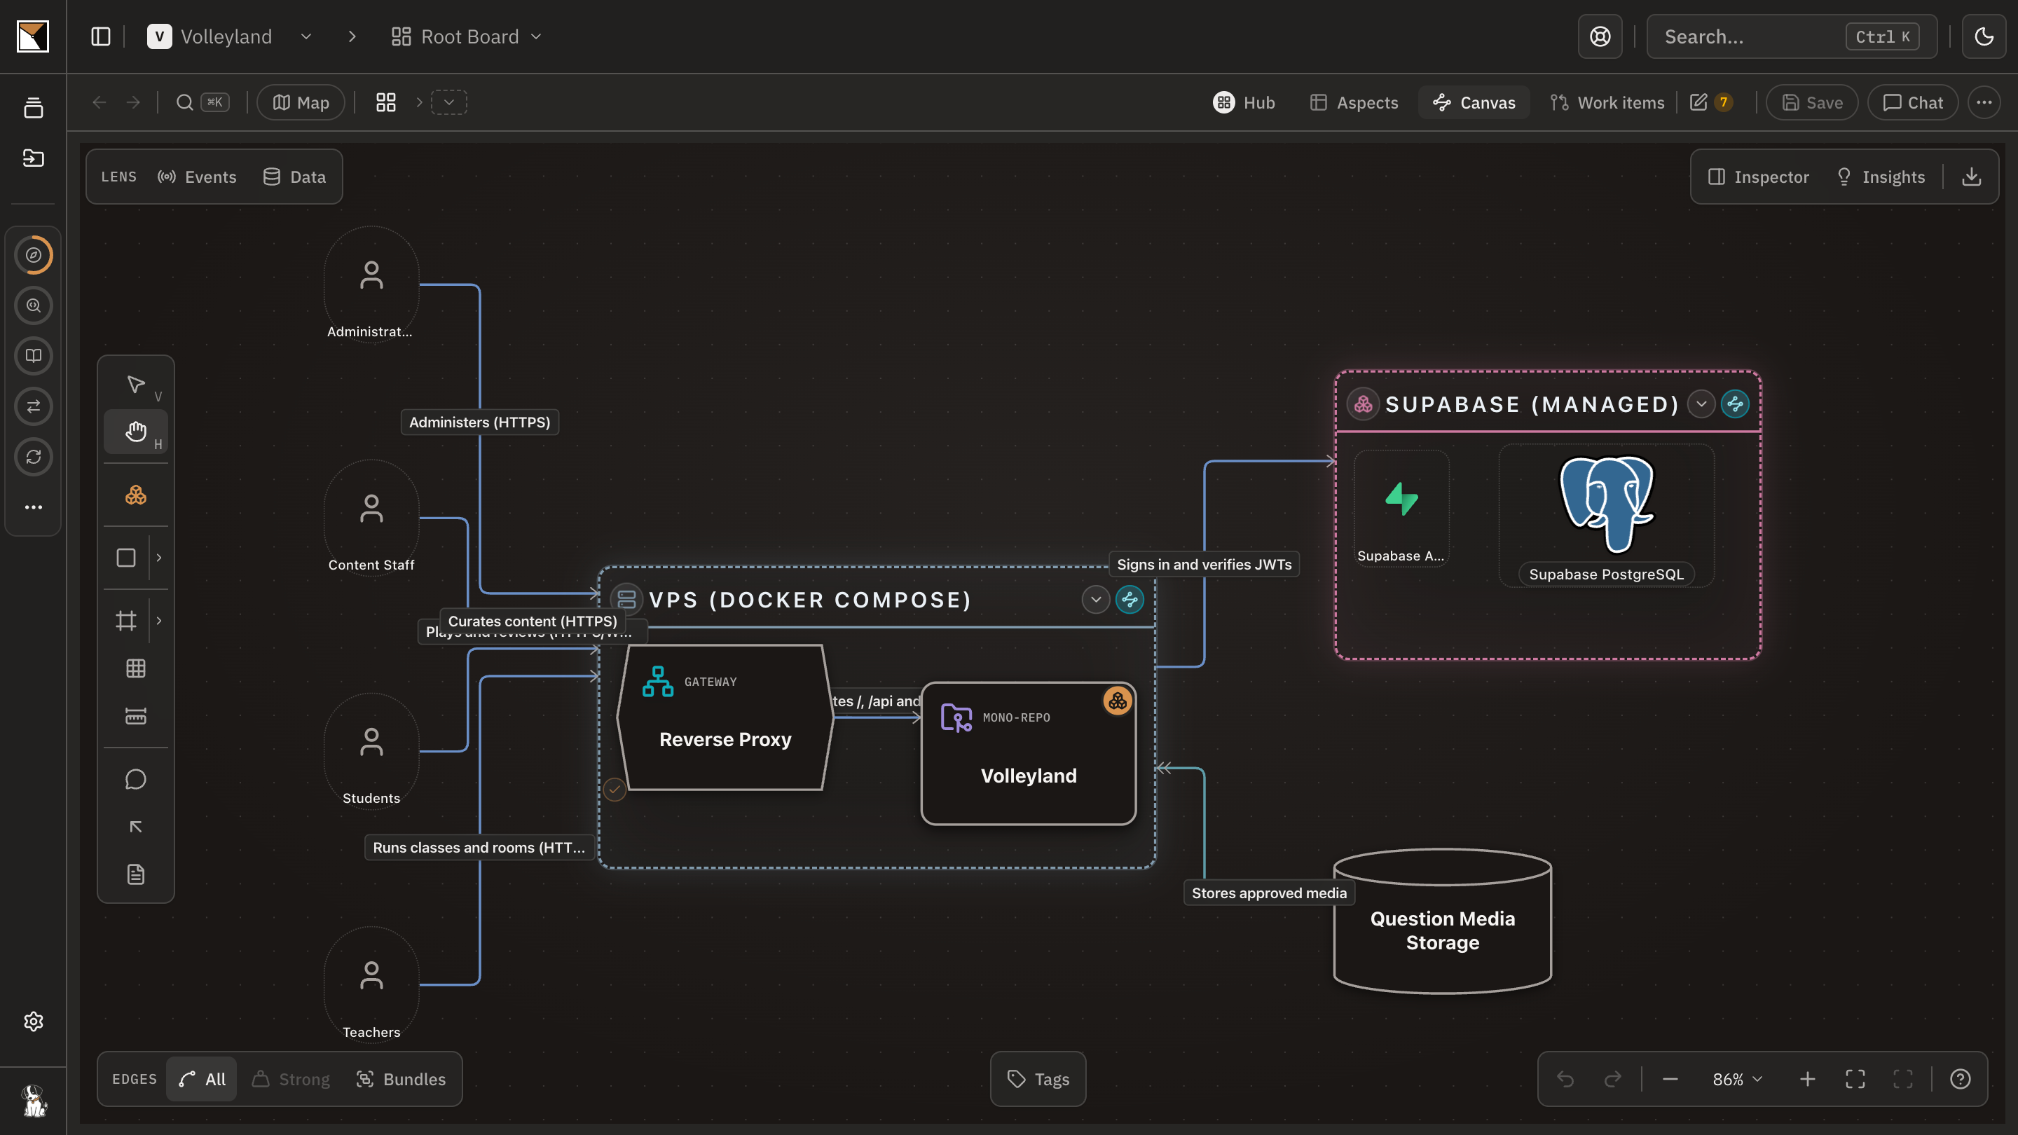Zoom out with the minus button
2018x1135 pixels.
(x=1670, y=1080)
